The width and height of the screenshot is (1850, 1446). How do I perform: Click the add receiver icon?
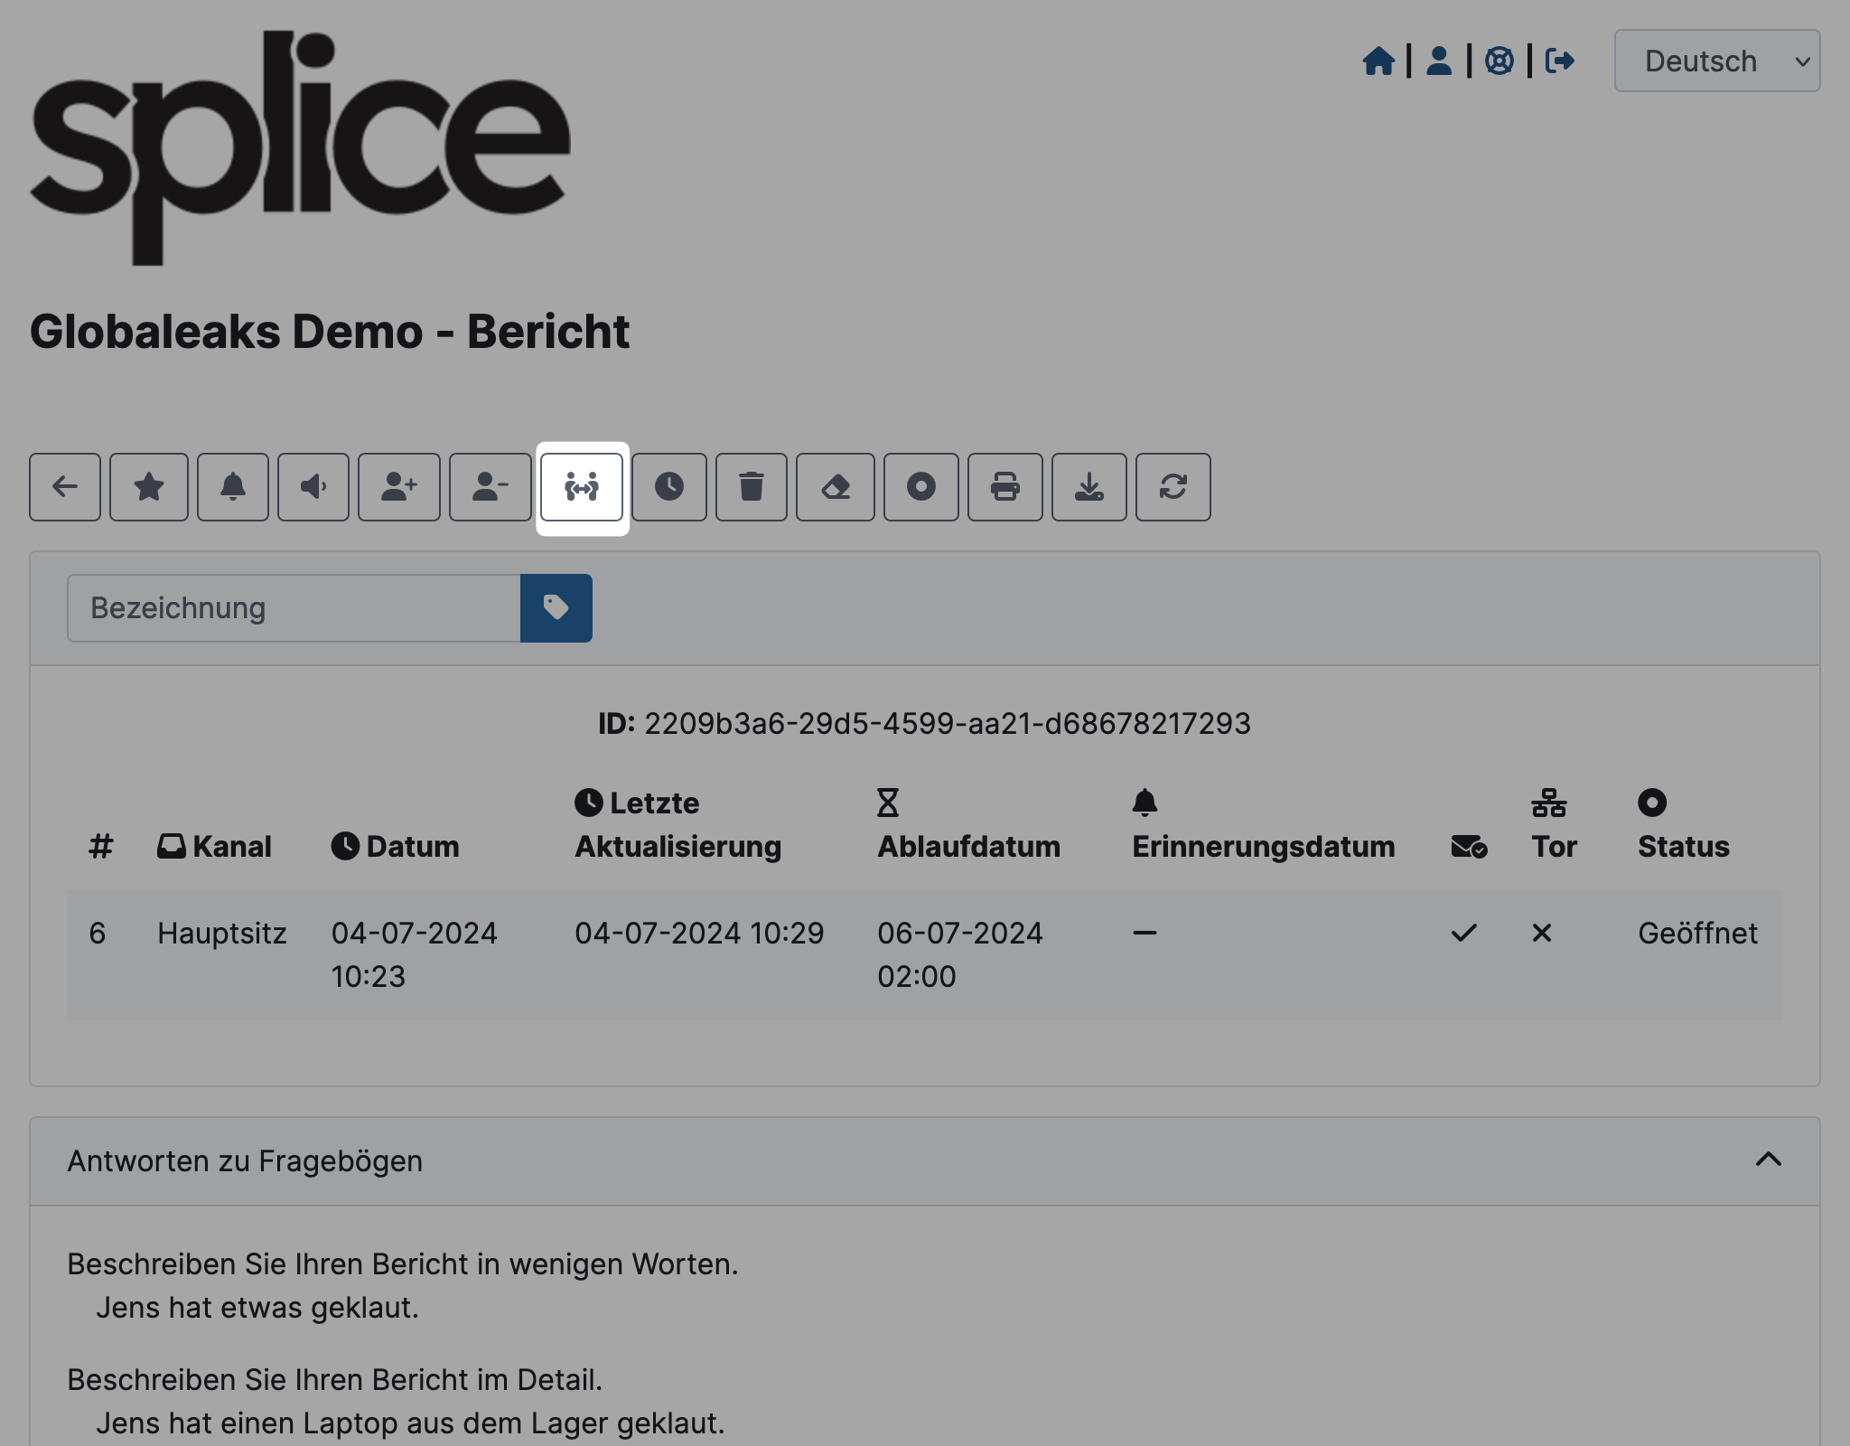click(x=395, y=485)
